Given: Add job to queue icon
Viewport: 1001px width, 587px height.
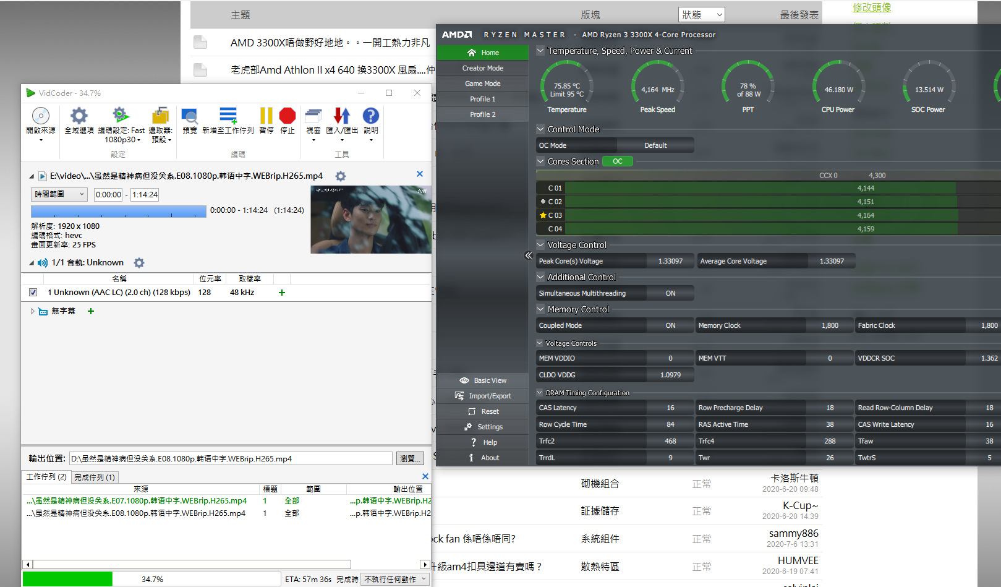Looking at the screenshot, I should coord(228,116).
